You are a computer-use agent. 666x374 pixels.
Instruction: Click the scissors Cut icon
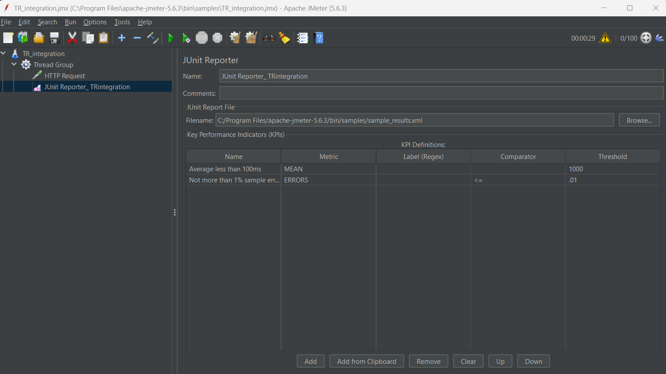(x=72, y=38)
